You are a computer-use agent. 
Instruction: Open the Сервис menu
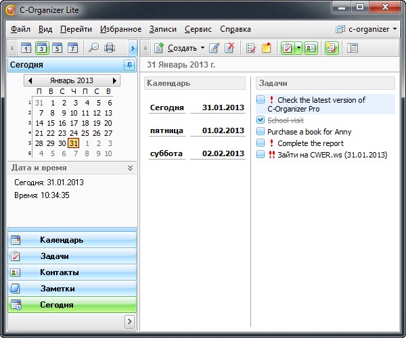point(198,29)
